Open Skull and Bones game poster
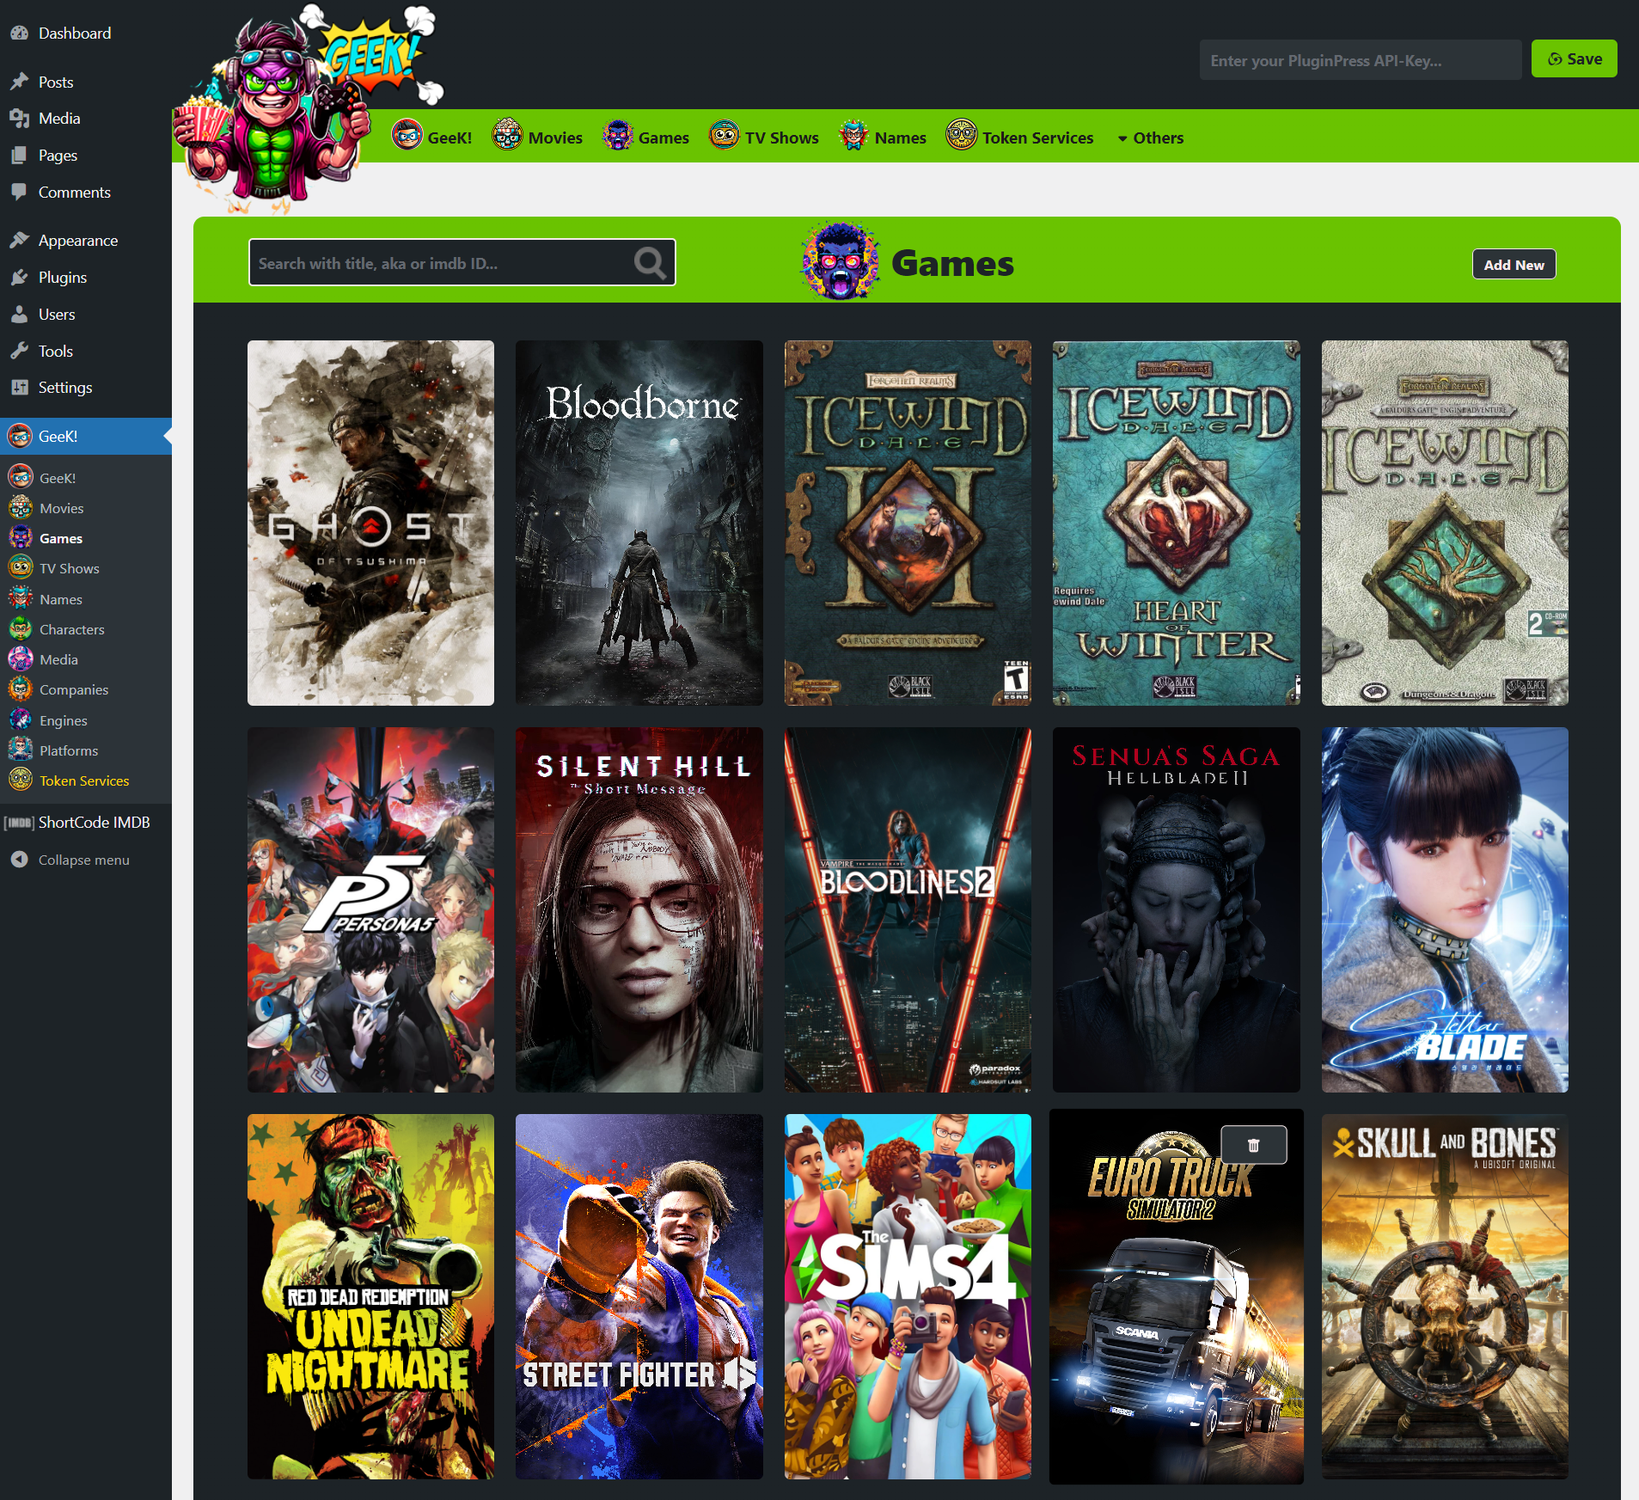Screen dimensions: 1639x1500 pos(1445,1296)
